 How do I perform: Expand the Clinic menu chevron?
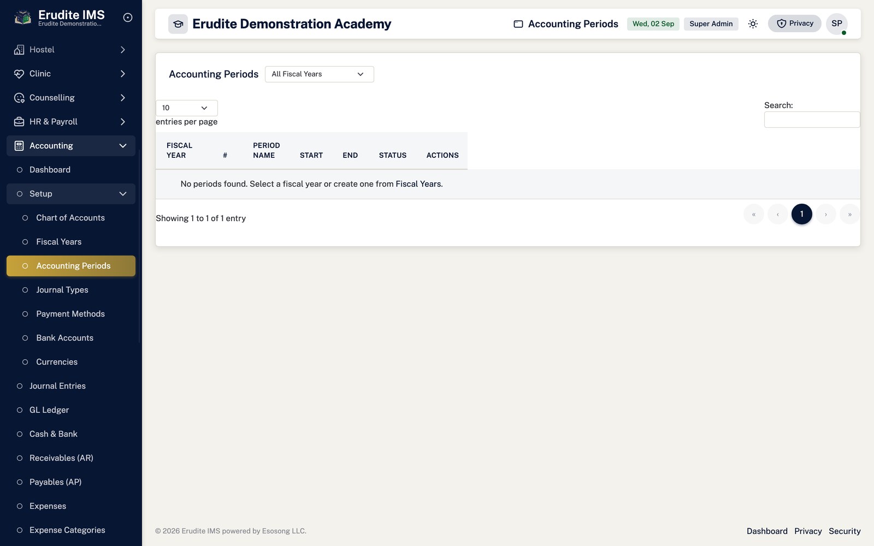point(123,74)
